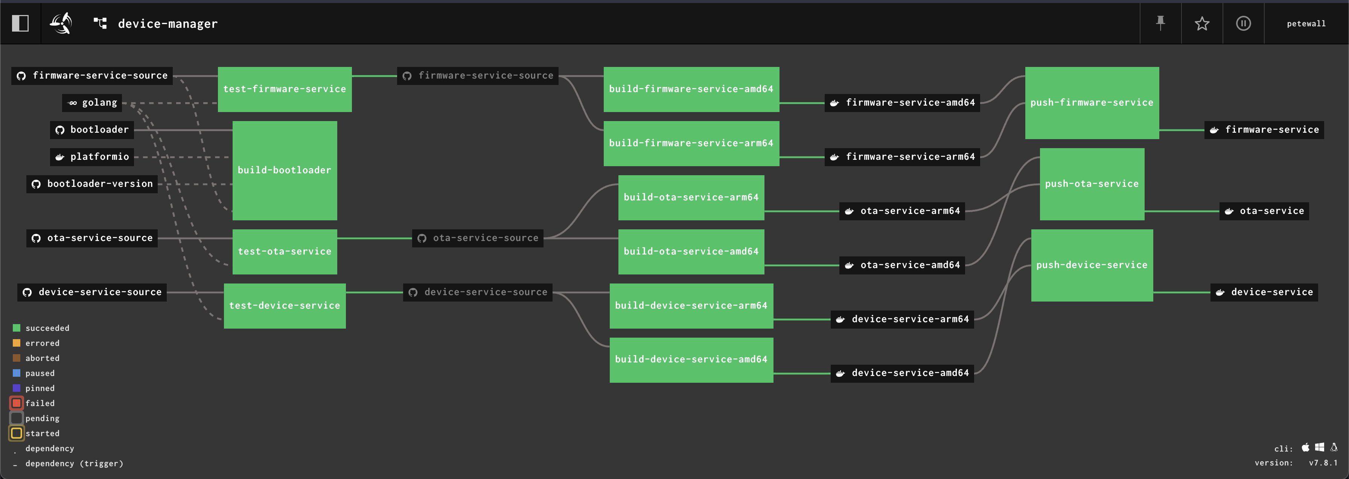The height and width of the screenshot is (479, 1349).
Task: Click the version v7.8.1 text
Action: [1323, 463]
